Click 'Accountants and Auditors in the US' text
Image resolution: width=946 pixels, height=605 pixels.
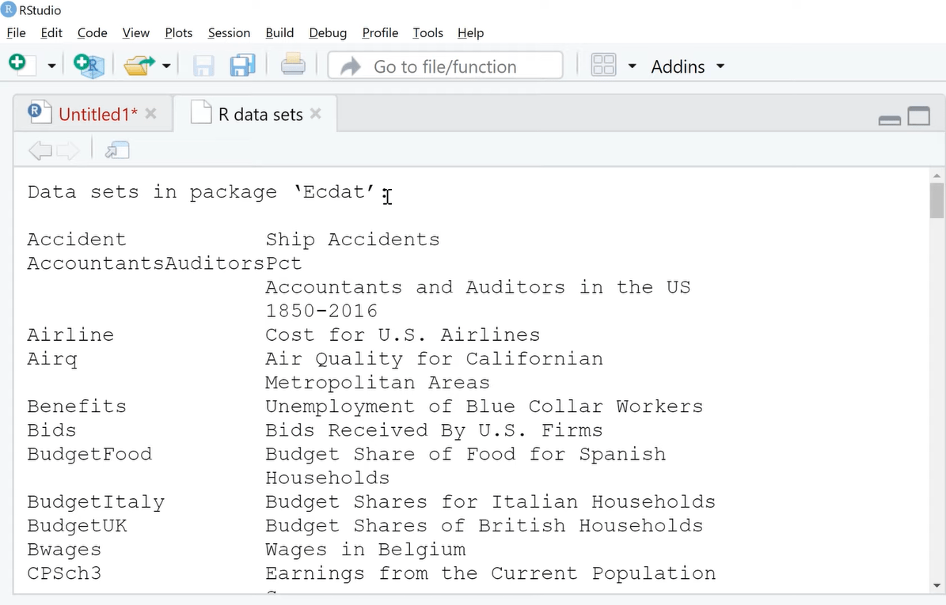coord(478,287)
